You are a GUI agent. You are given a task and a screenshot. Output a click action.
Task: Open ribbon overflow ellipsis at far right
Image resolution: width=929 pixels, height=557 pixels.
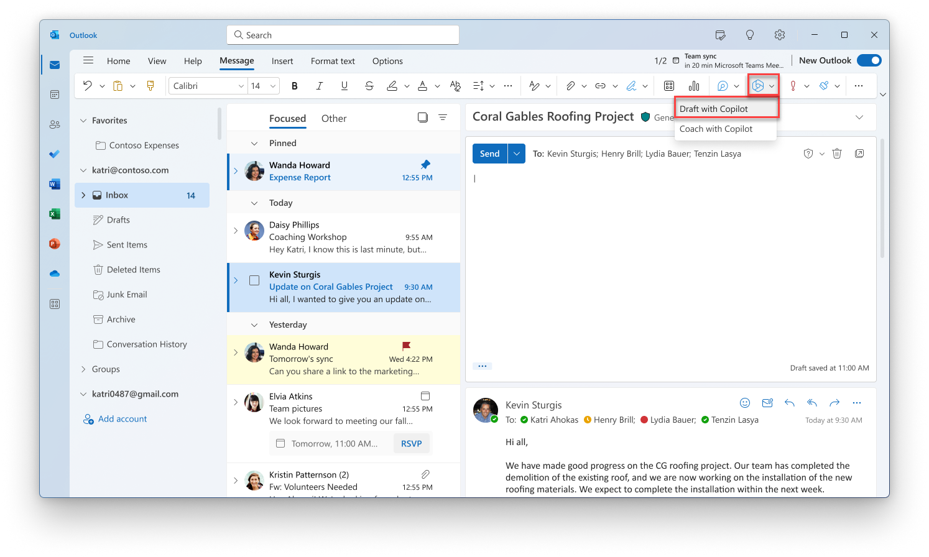click(859, 86)
